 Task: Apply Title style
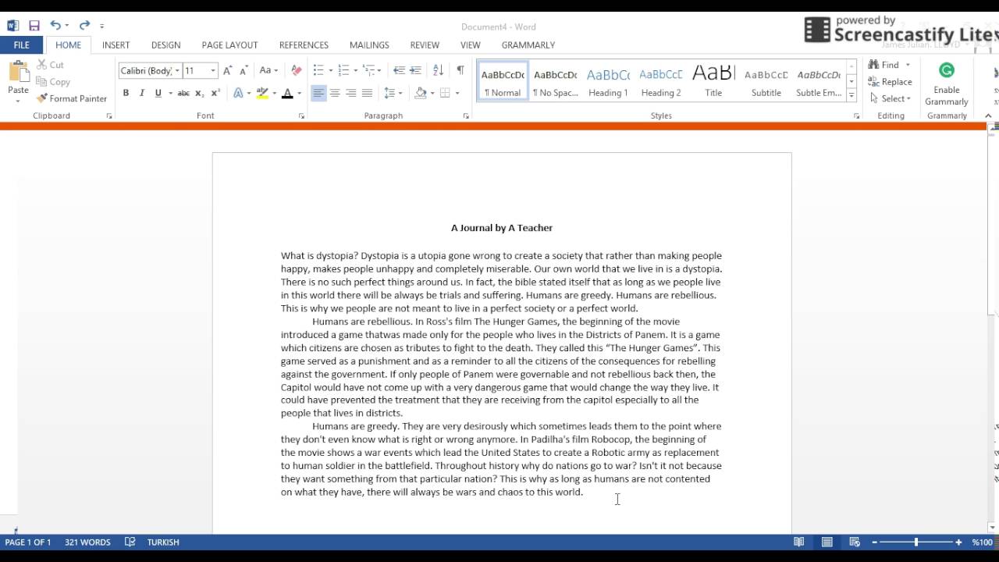pos(713,82)
